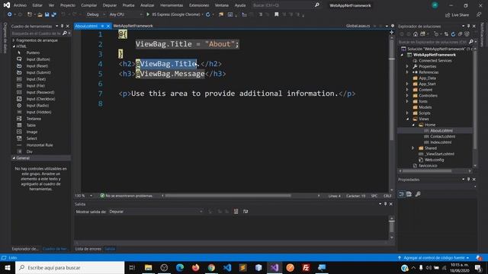This screenshot has width=488, height=274.
Task: Open Windows Start menu
Action: (x=8, y=267)
